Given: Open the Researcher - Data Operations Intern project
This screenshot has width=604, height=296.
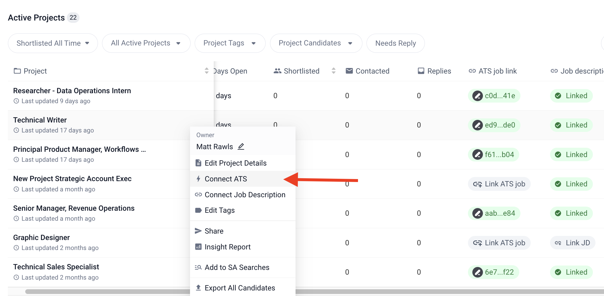Looking at the screenshot, I should pyautogui.click(x=72, y=91).
